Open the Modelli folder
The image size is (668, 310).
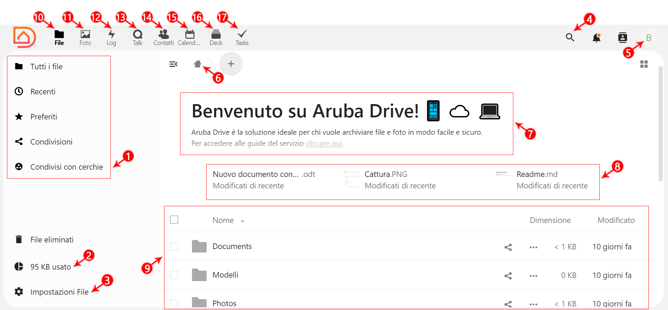coord(225,275)
